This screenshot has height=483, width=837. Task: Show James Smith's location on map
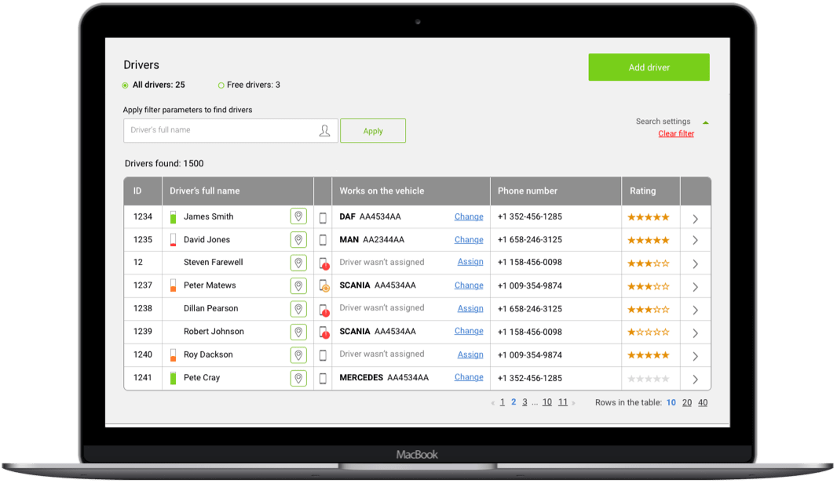click(298, 216)
